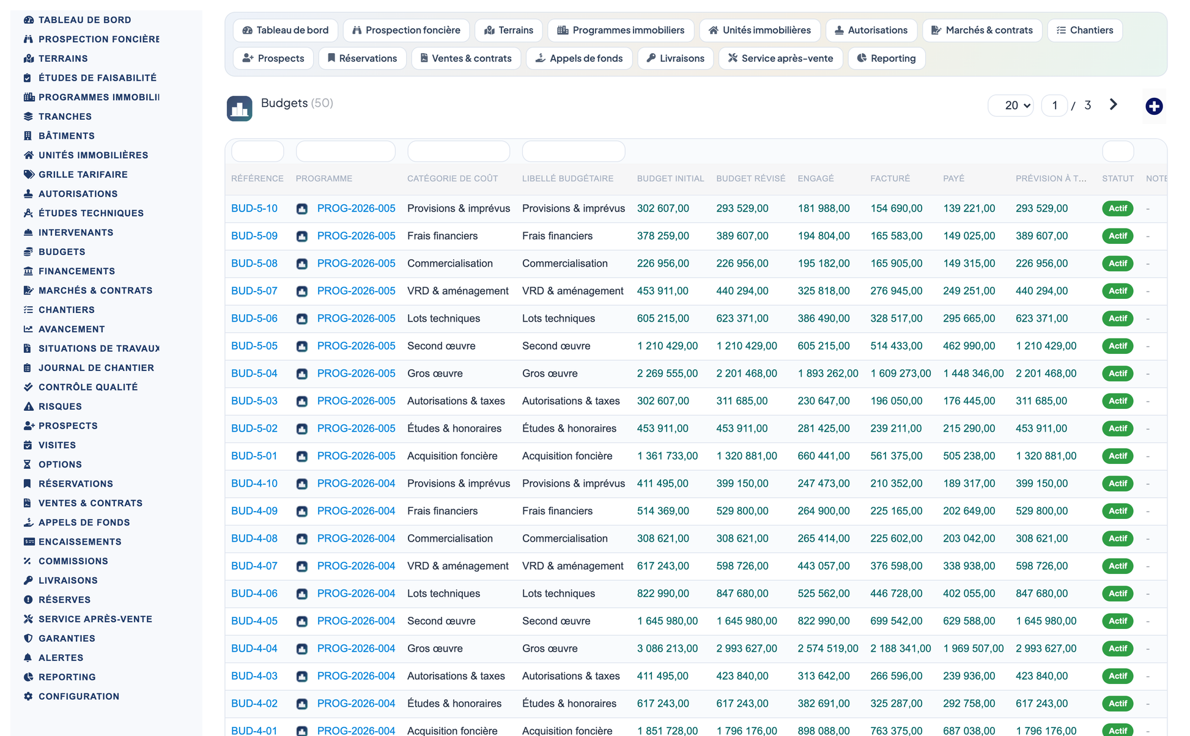Click the Avancement chart icon in sidebar
The width and height of the screenshot is (1190, 736).
tap(28, 329)
